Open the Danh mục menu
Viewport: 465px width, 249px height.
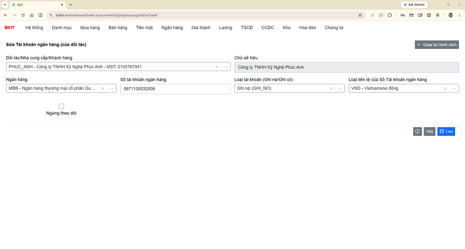pyautogui.click(x=62, y=28)
